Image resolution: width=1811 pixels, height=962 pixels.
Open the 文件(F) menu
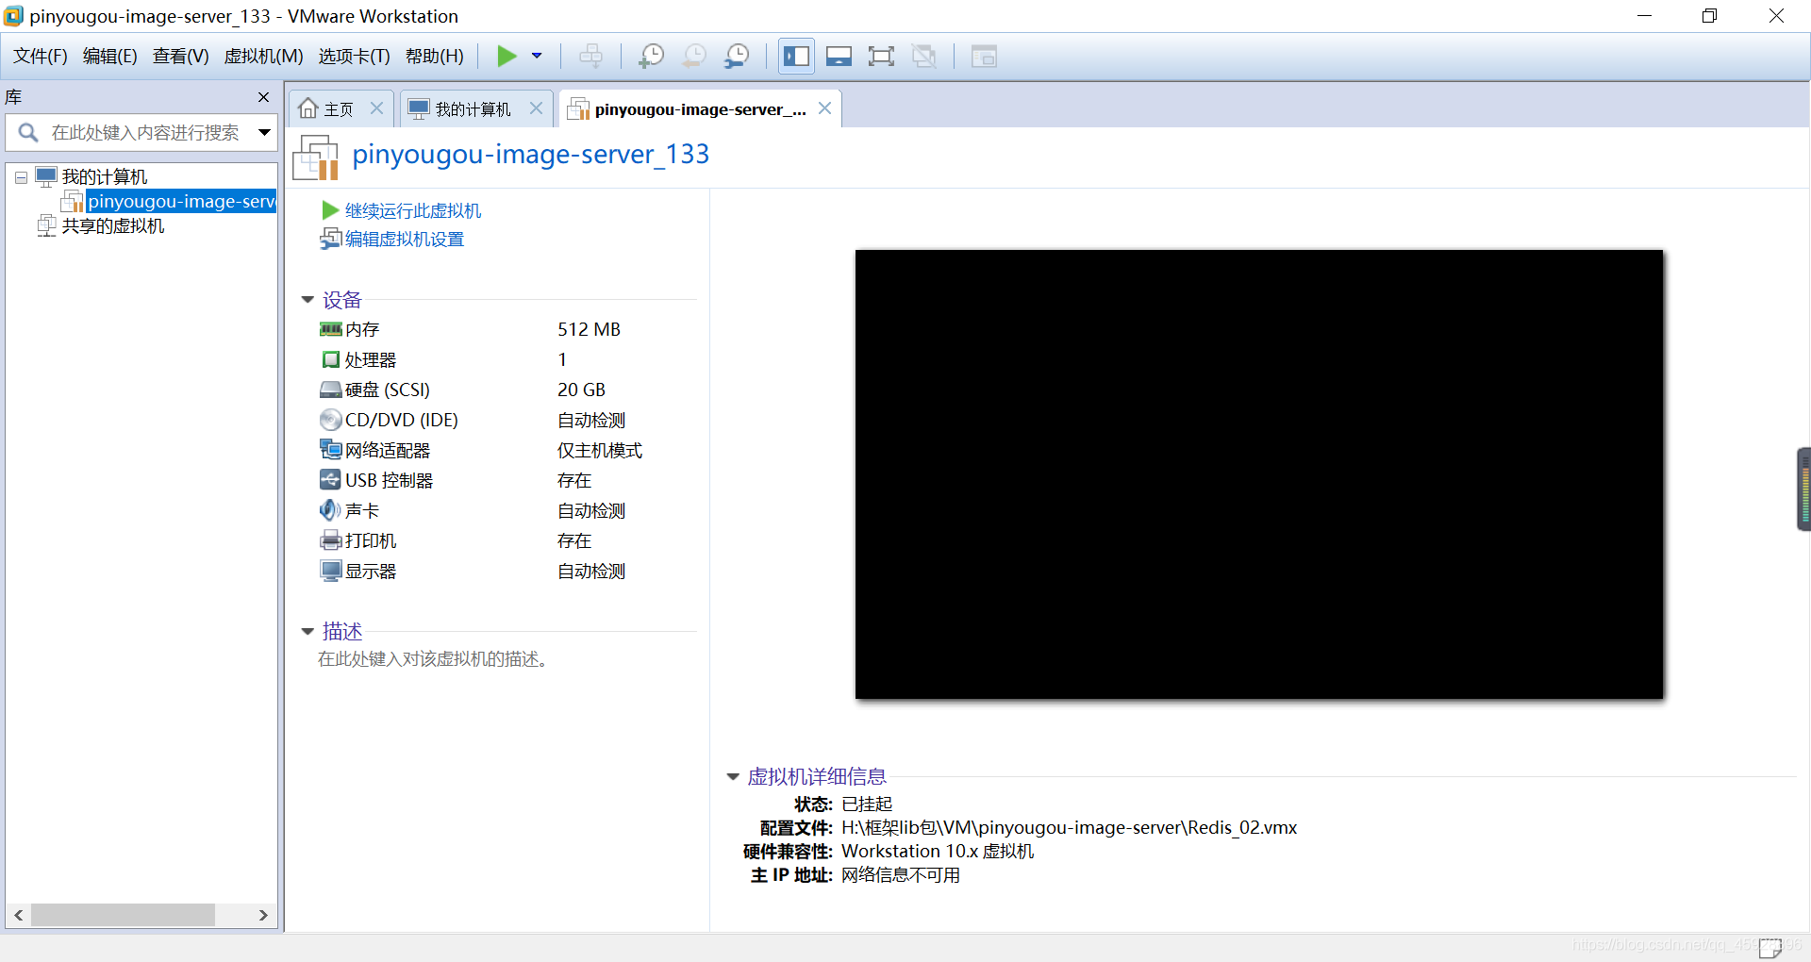click(41, 57)
